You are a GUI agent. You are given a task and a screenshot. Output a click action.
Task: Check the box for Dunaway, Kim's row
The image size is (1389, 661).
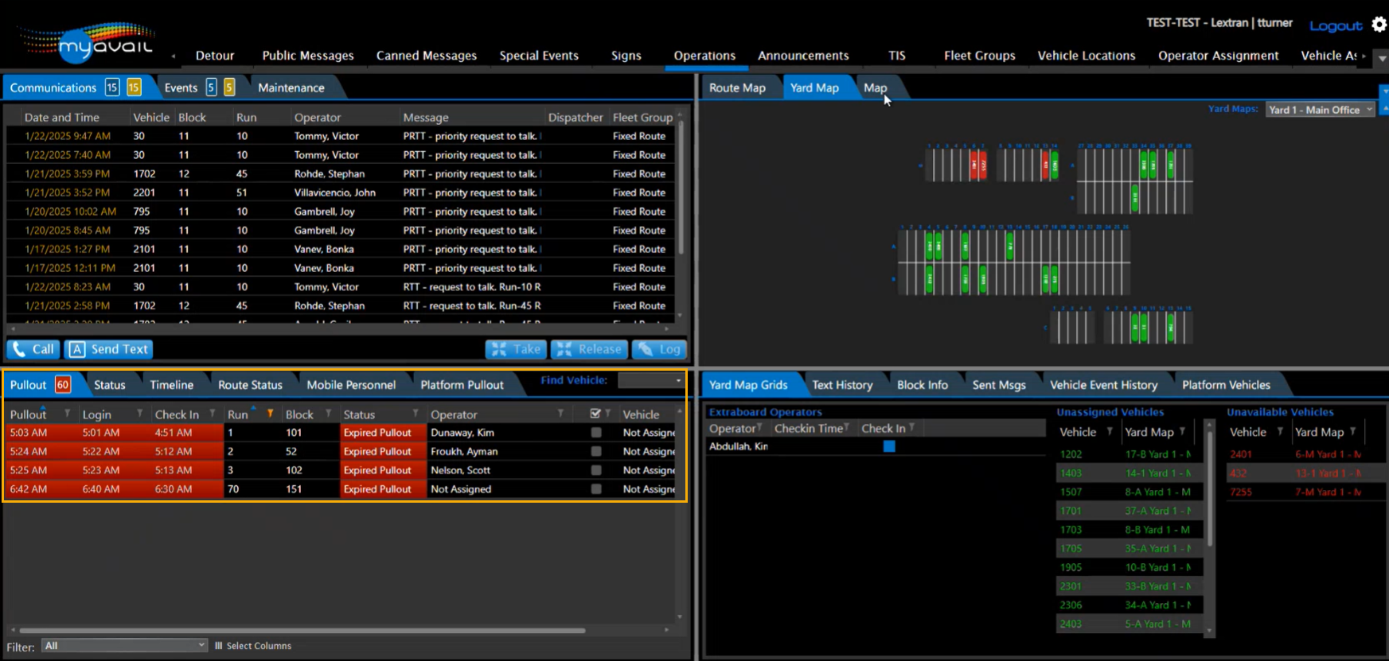pyautogui.click(x=596, y=433)
